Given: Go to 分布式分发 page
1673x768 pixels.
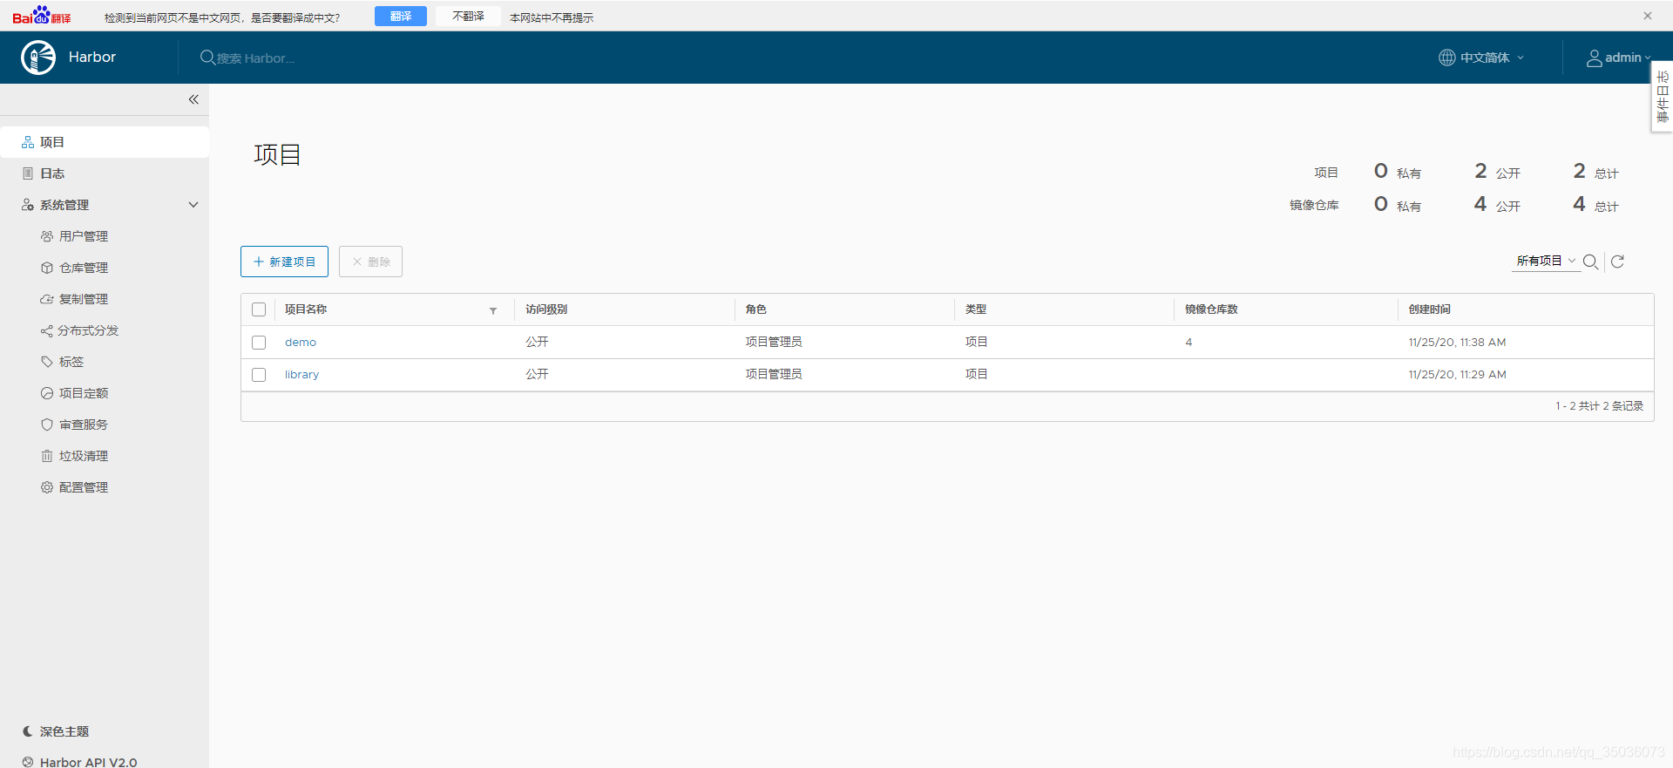Looking at the screenshot, I should point(88,330).
